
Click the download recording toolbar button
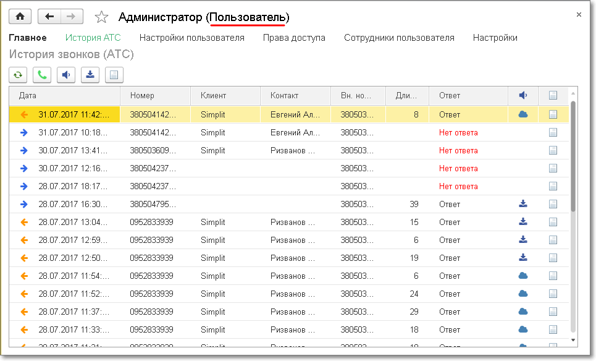tap(90, 75)
